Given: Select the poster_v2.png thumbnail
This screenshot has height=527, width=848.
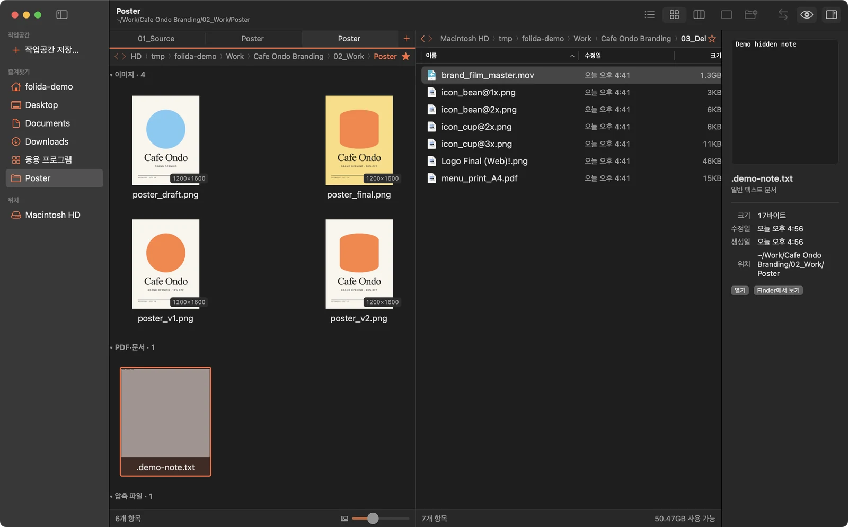Looking at the screenshot, I should coord(359,264).
